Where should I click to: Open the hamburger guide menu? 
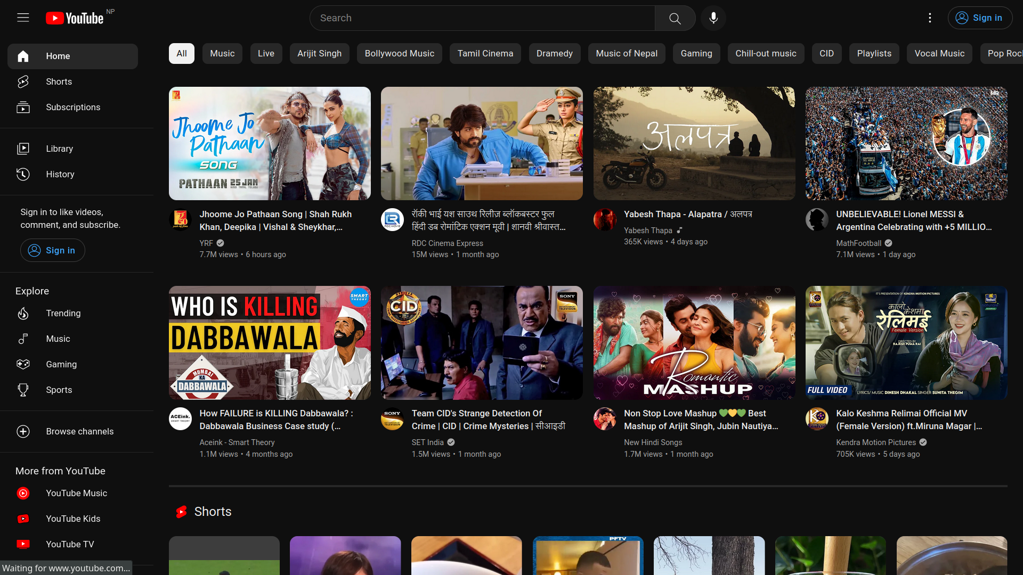coord(23,18)
